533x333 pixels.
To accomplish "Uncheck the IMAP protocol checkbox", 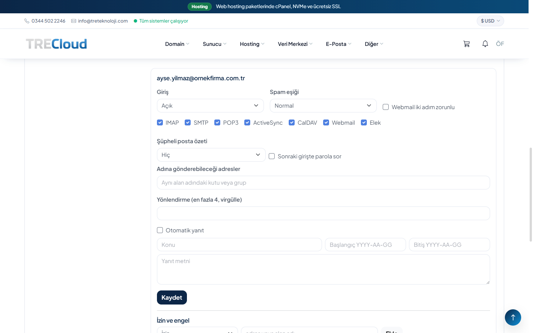I will 160,122.
